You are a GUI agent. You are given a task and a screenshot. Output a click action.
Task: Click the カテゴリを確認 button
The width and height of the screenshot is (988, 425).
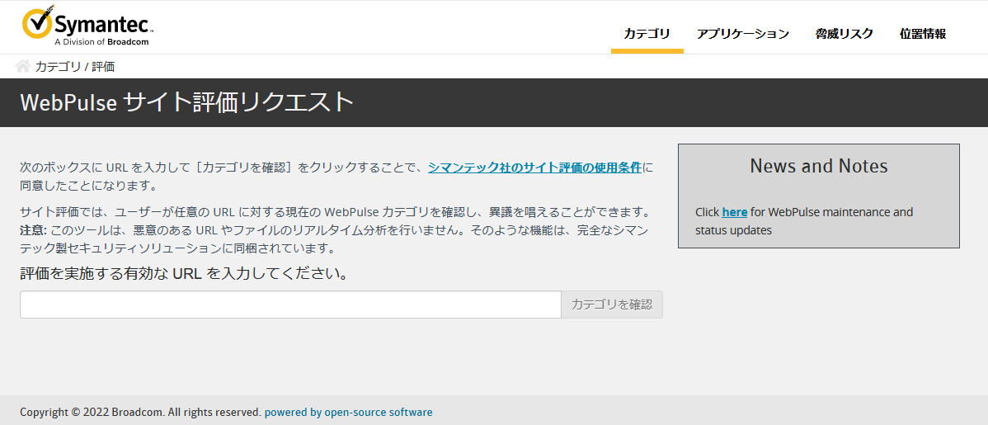tap(612, 305)
